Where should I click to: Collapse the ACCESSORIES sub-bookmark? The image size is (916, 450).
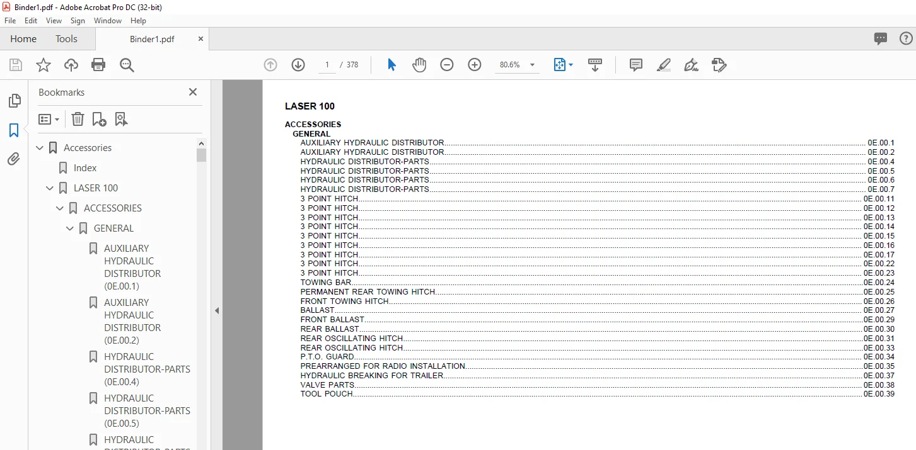point(61,208)
